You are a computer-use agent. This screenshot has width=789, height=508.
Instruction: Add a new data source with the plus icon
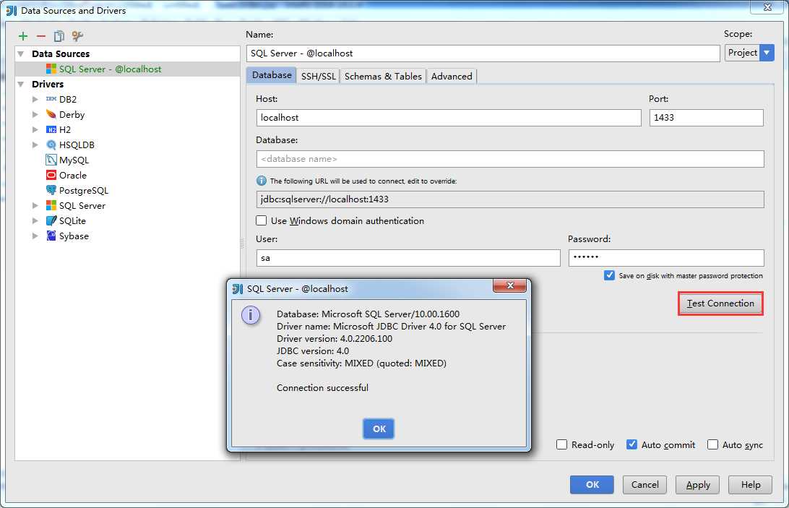[x=23, y=35]
